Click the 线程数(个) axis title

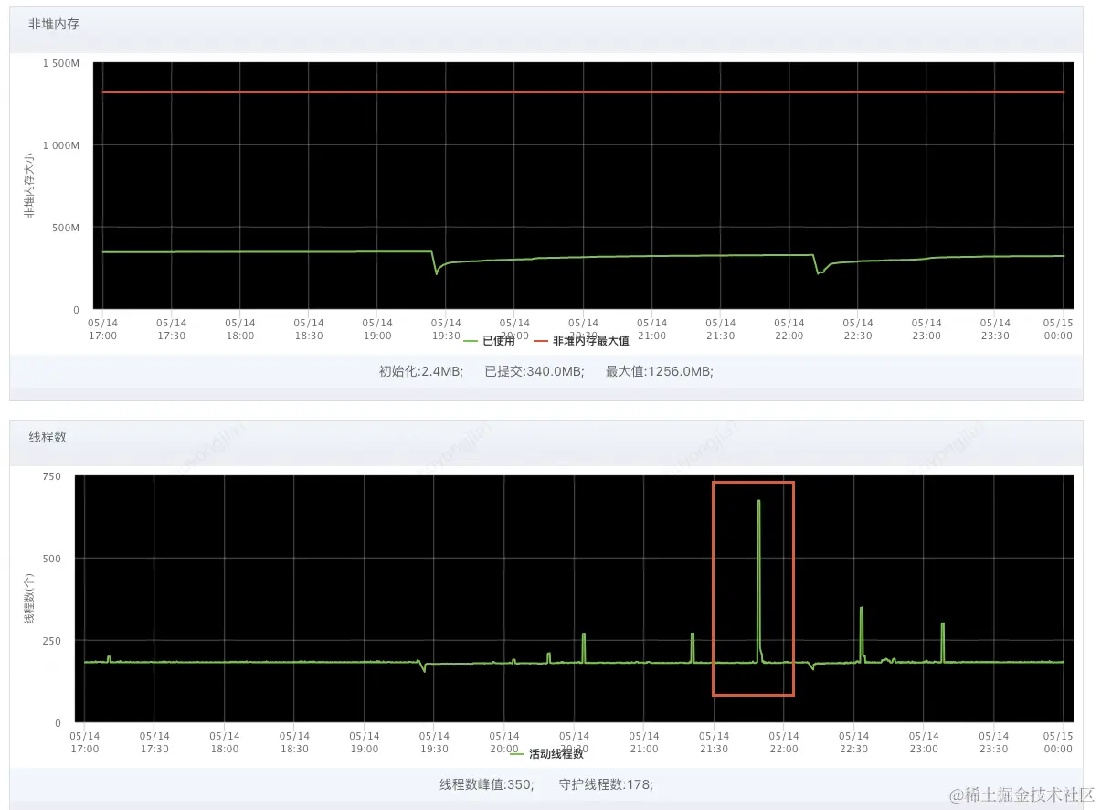[x=29, y=600]
